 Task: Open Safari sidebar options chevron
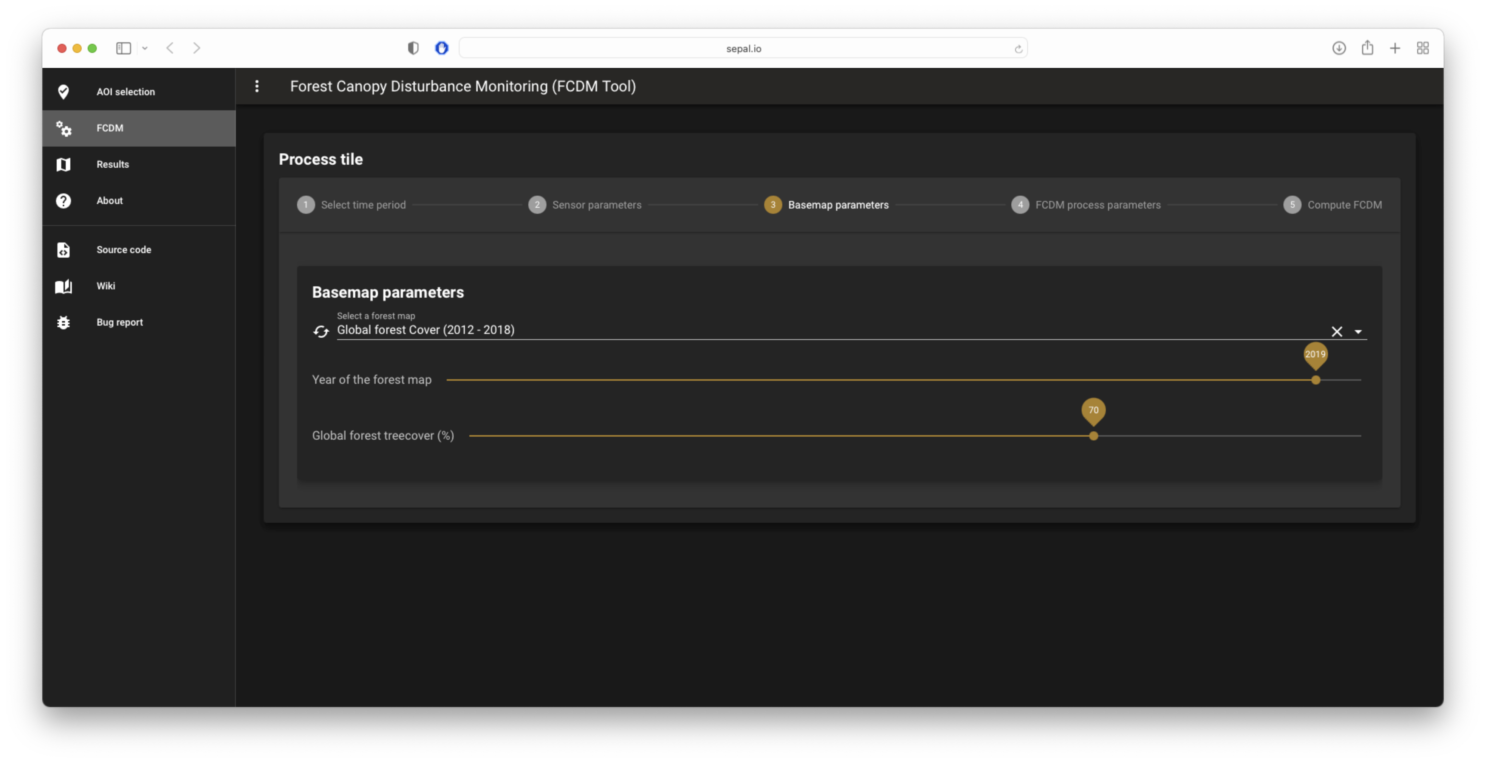pyautogui.click(x=145, y=48)
